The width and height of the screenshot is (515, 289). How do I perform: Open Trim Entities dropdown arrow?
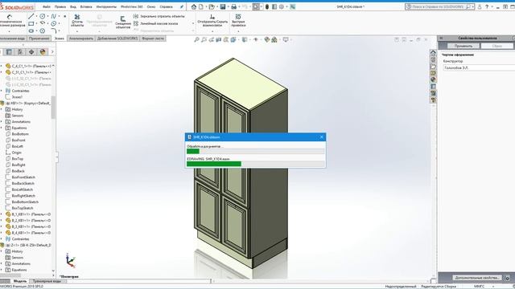(77, 31)
